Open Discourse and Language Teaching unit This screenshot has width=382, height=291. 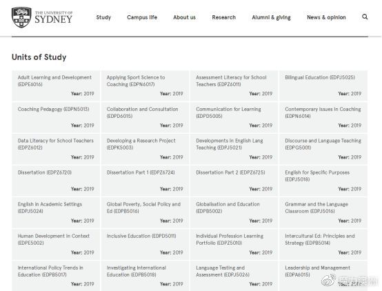[323, 149]
